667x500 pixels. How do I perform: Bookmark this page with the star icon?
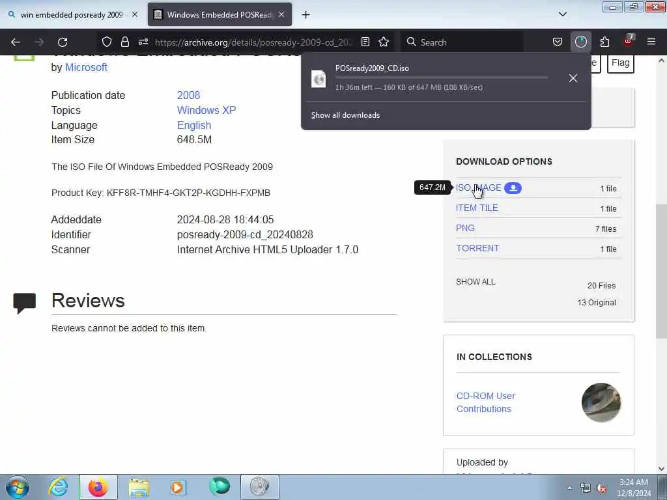click(384, 42)
